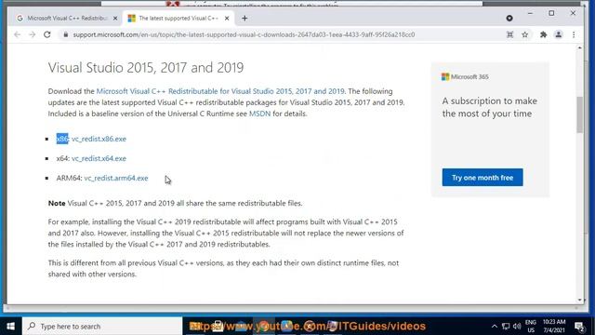Select the latest supported Visual C++ tab
The width and height of the screenshot is (595, 335).
coord(178,19)
